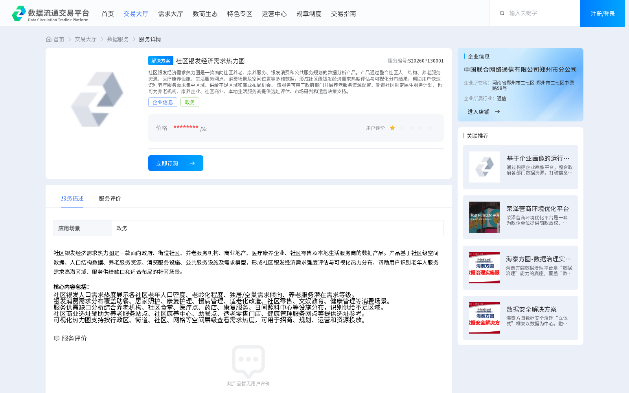The width and height of the screenshot is (629, 393).
Task: Open 荣泽营商环境优化平台 recommendation
Action: tap(520, 217)
